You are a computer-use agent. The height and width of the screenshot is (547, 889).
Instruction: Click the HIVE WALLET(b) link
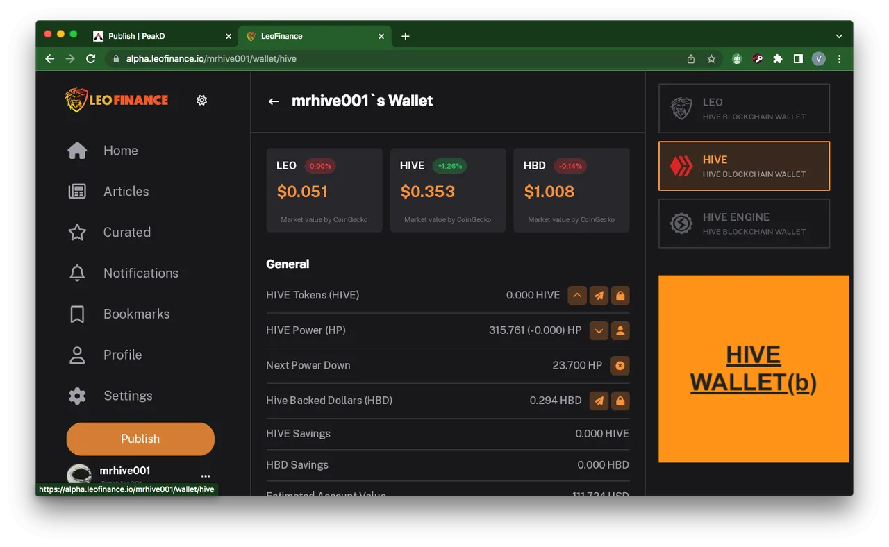(x=754, y=369)
